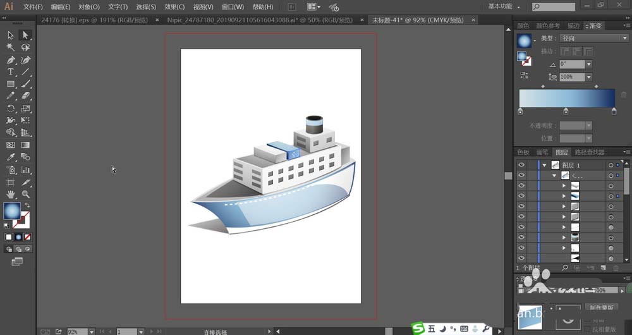Open the 窗口(W) menu
Screen dimensions: 632x335
[233, 7]
